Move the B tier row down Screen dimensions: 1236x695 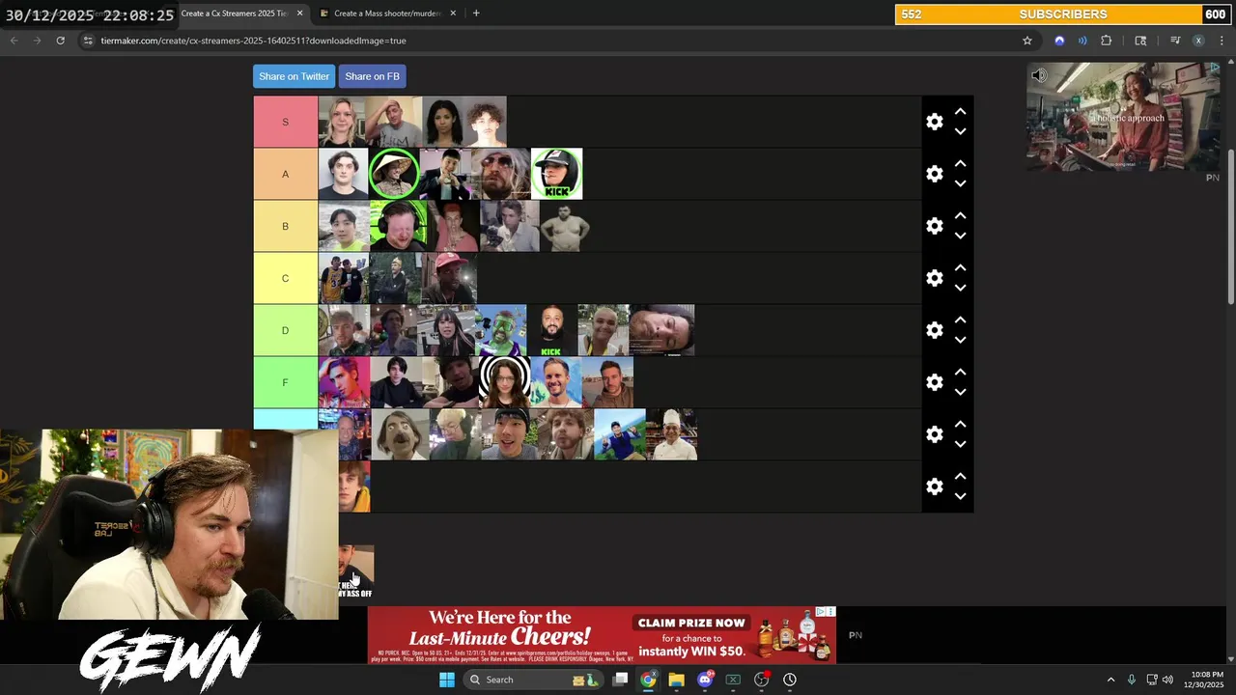(x=960, y=236)
